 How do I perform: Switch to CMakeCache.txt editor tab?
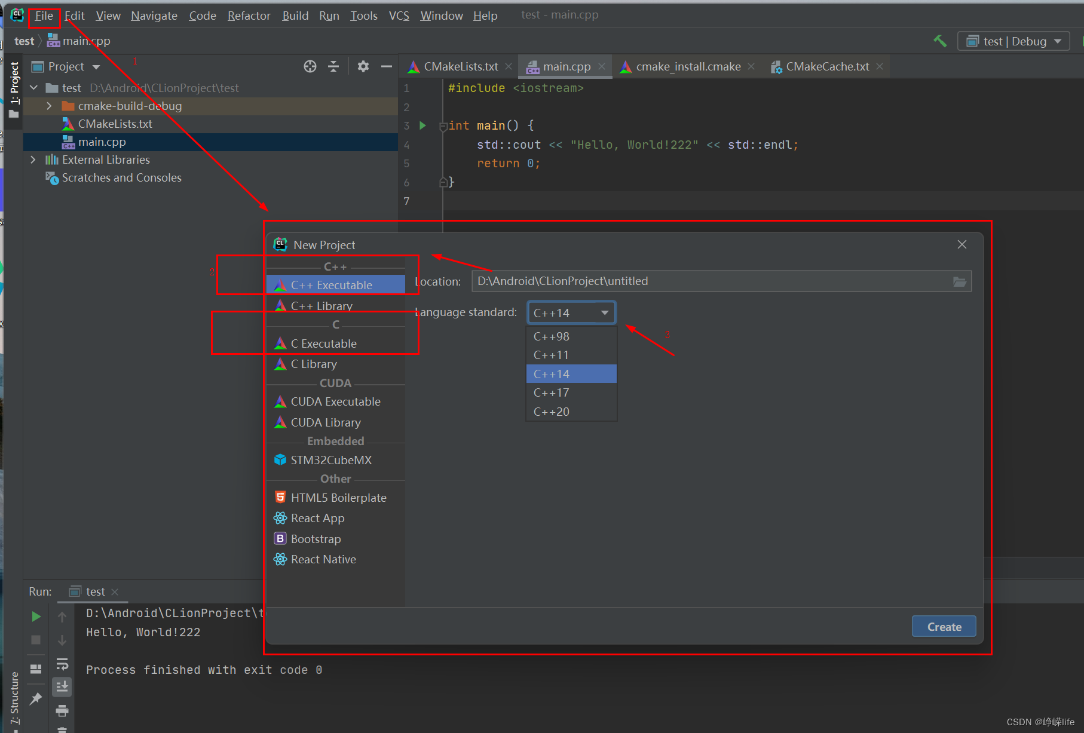(x=827, y=66)
